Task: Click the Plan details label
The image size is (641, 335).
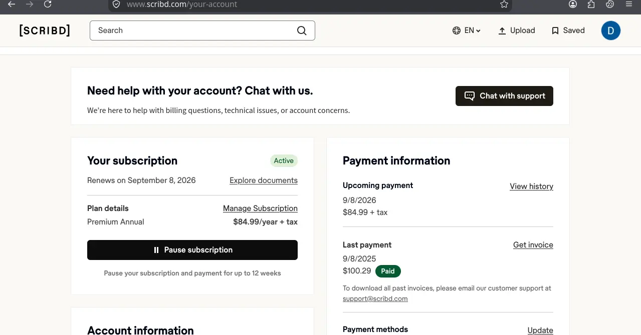Action: pos(108,208)
